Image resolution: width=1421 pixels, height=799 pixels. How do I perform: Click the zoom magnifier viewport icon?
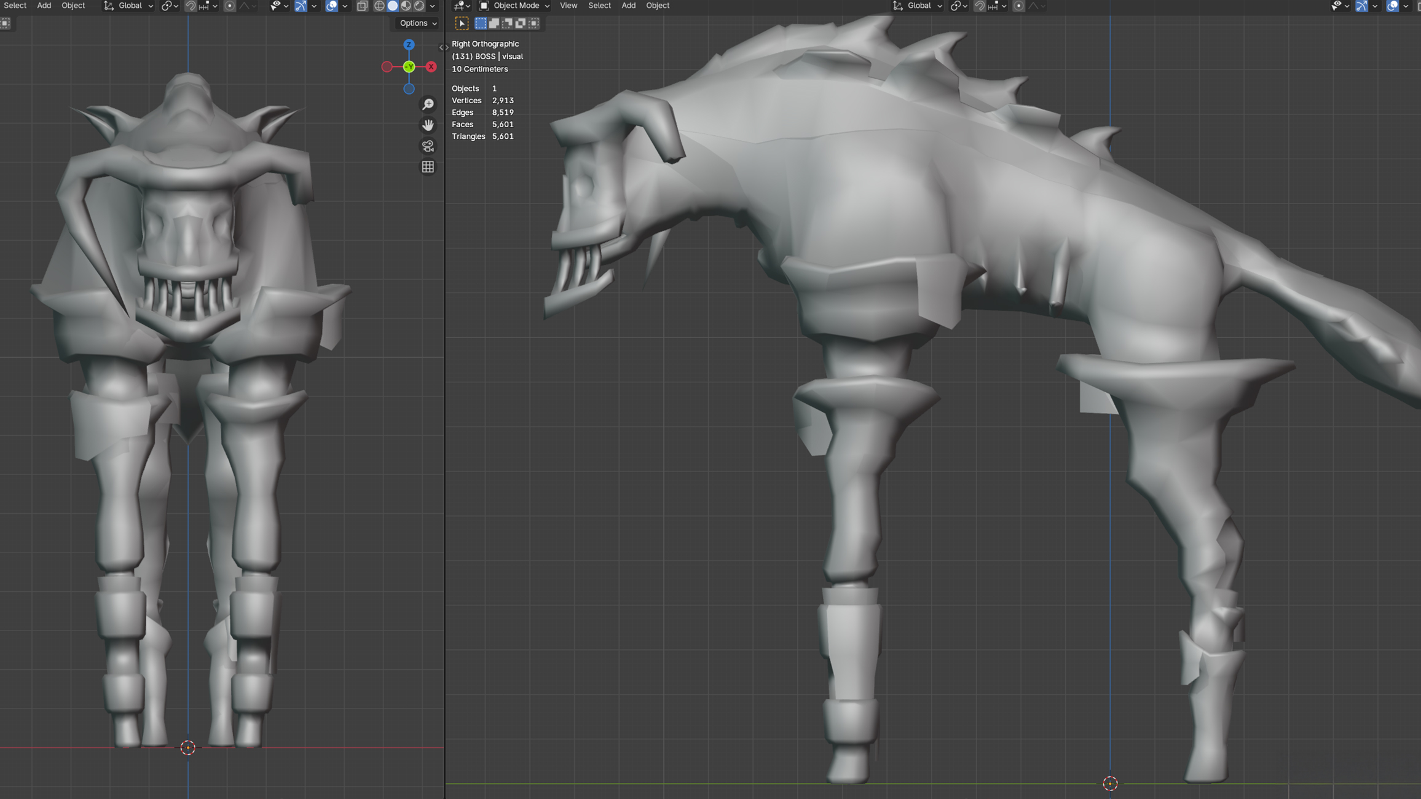[x=428, y=104]
